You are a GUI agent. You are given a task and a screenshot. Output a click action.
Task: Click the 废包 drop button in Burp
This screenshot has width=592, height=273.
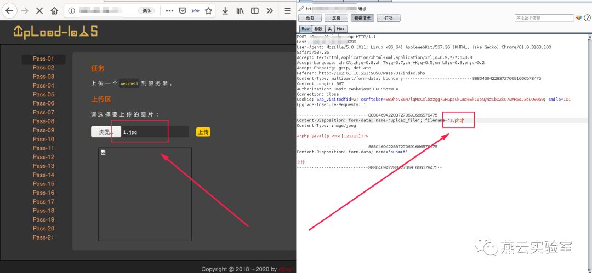(336, 18)
